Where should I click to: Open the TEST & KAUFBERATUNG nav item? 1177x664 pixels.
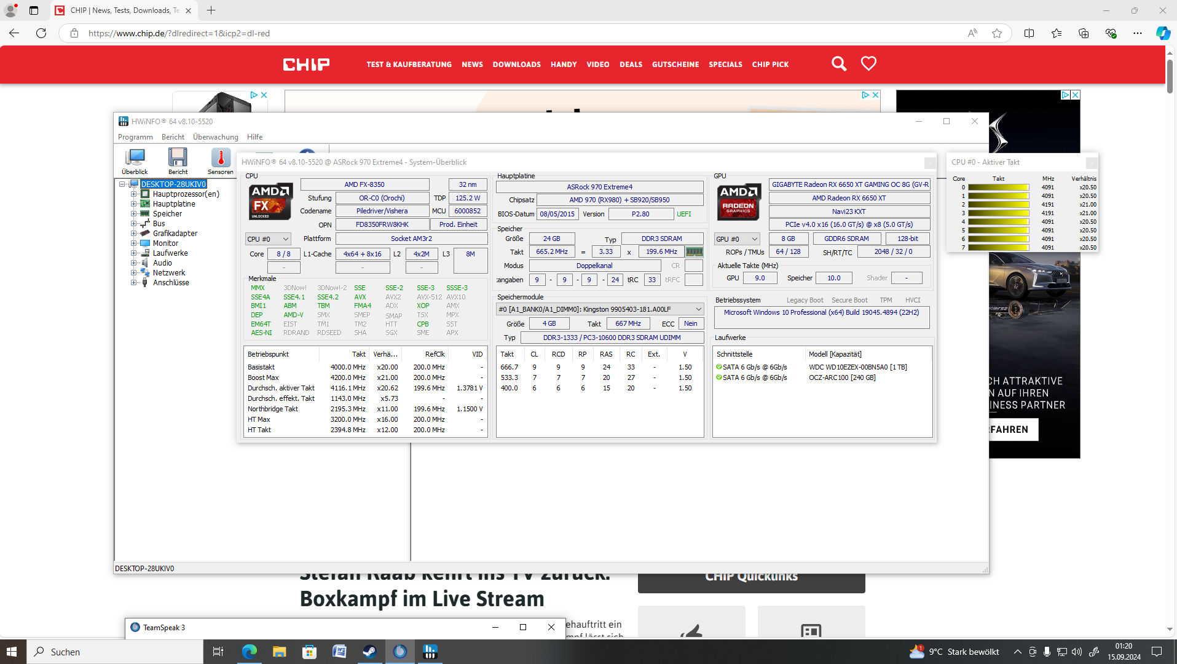409,65
